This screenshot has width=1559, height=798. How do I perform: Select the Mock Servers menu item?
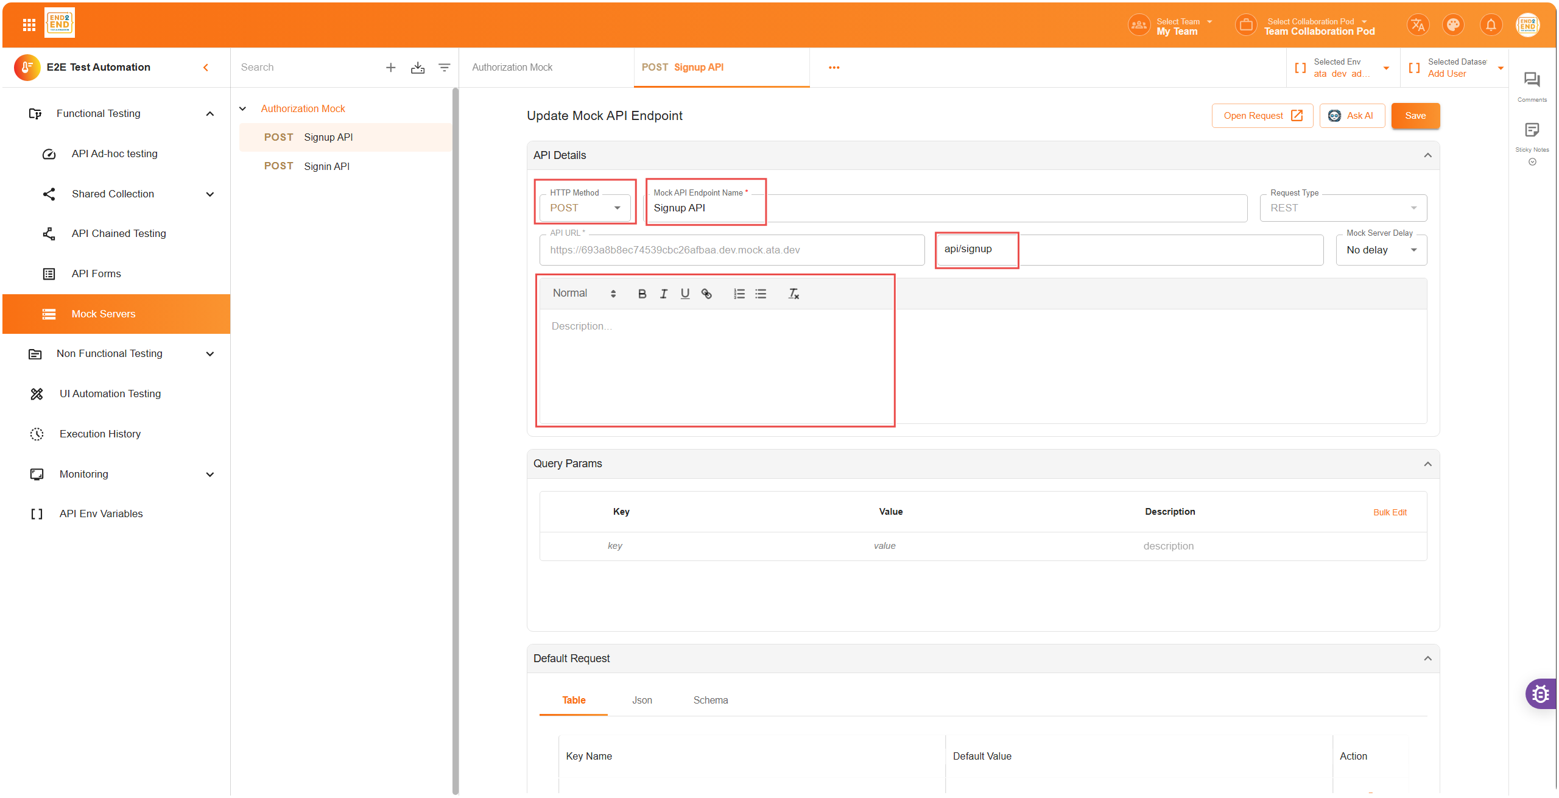coord(104,314)
